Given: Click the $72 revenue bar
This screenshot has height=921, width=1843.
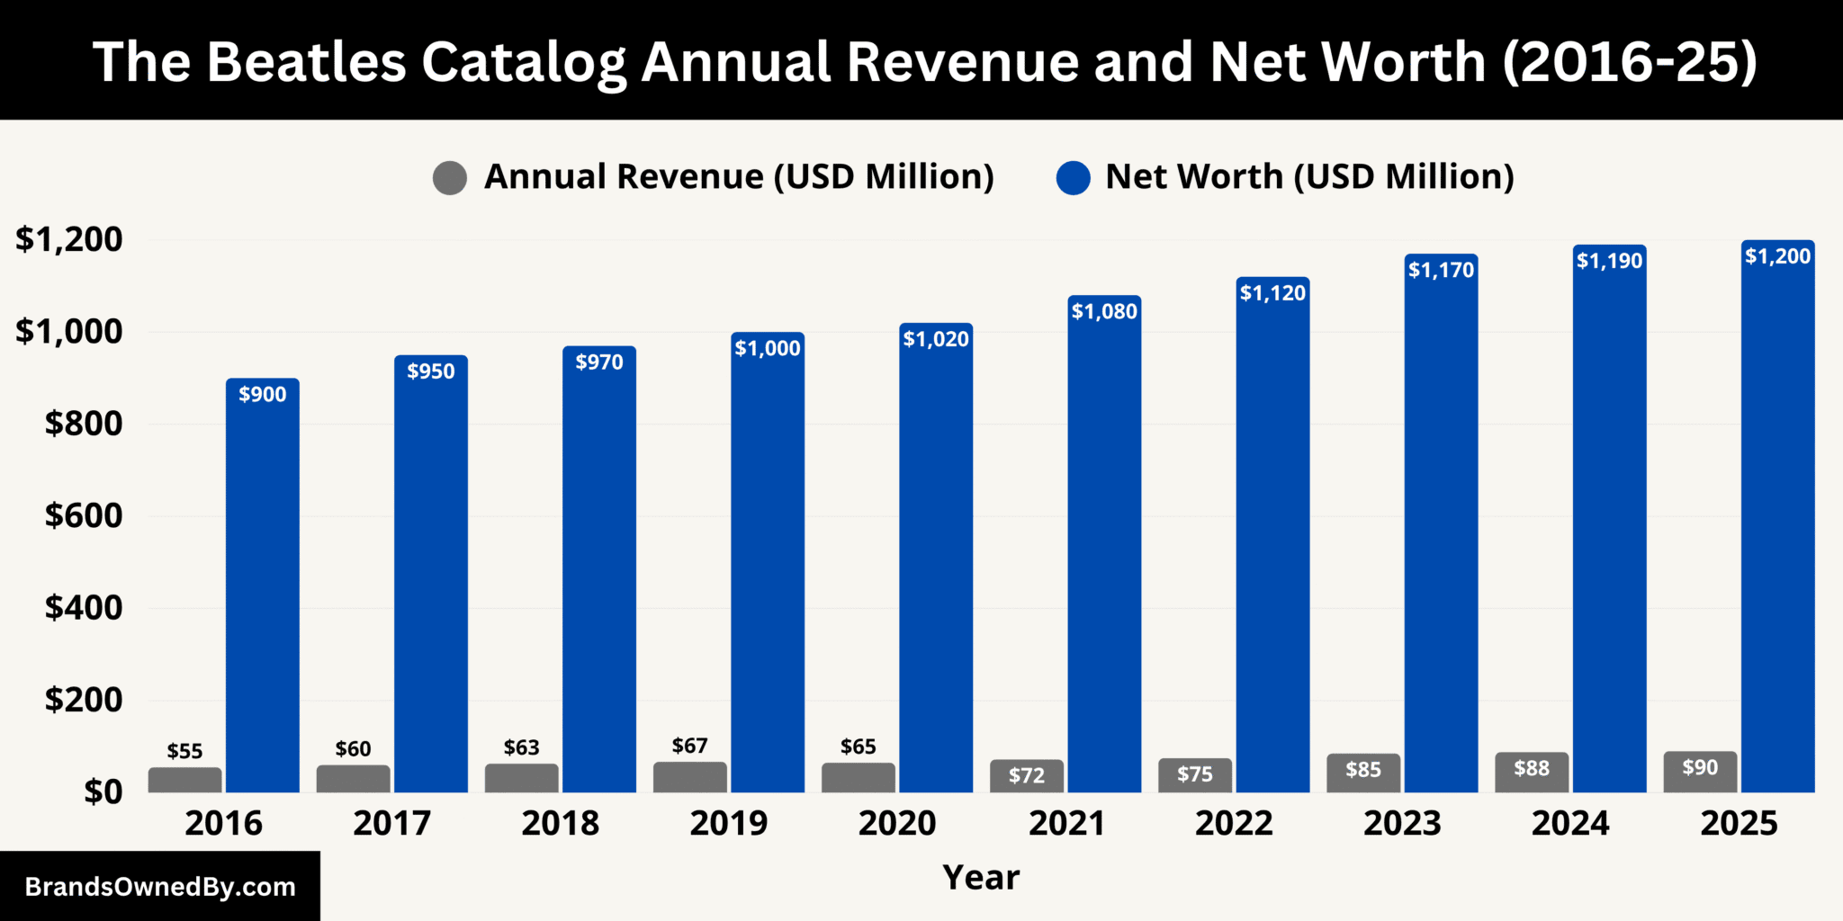Looking at the screenshot, I should [1026, 776].
